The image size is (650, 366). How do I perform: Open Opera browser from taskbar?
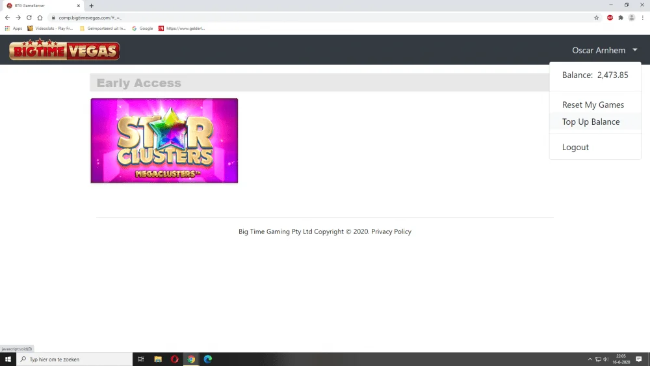174,359
